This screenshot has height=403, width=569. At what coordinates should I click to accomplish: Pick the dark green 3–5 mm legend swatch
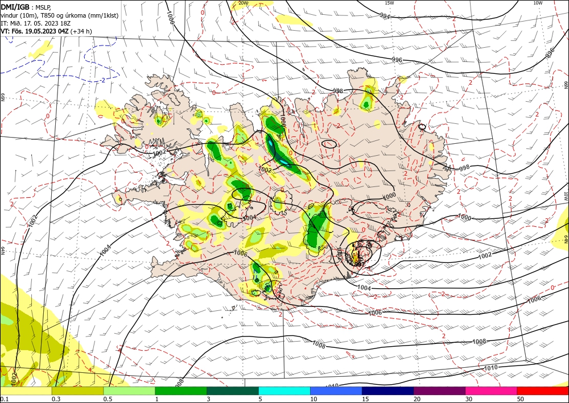[x=233, y=390]
